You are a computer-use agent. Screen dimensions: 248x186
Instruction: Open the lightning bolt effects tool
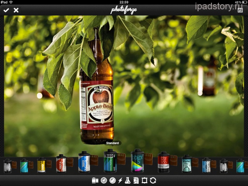(121, 181)
